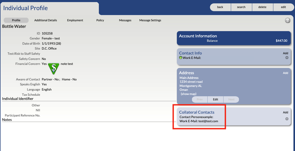Open the Policy tab

tap(100, 20)
